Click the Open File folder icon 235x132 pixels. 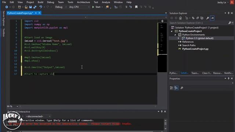point(26,7)
